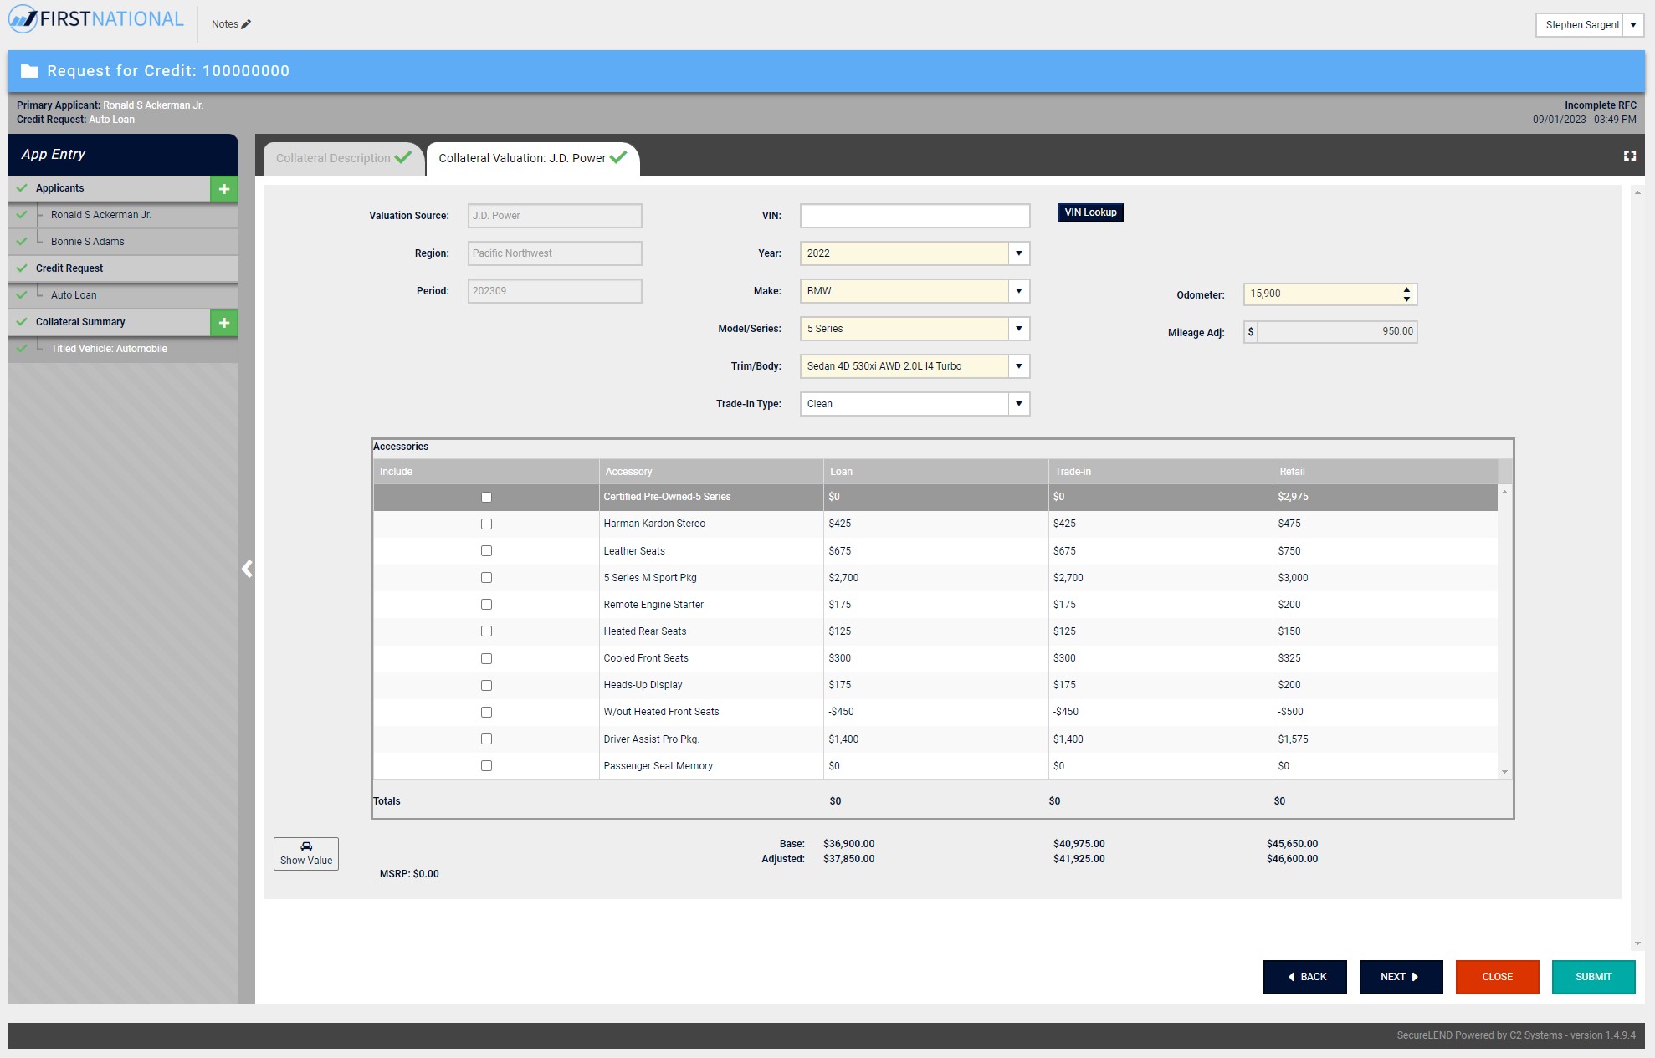Select Titled Vehicle: Automobile
The image size is (1655, 1058).
(123, 349)
